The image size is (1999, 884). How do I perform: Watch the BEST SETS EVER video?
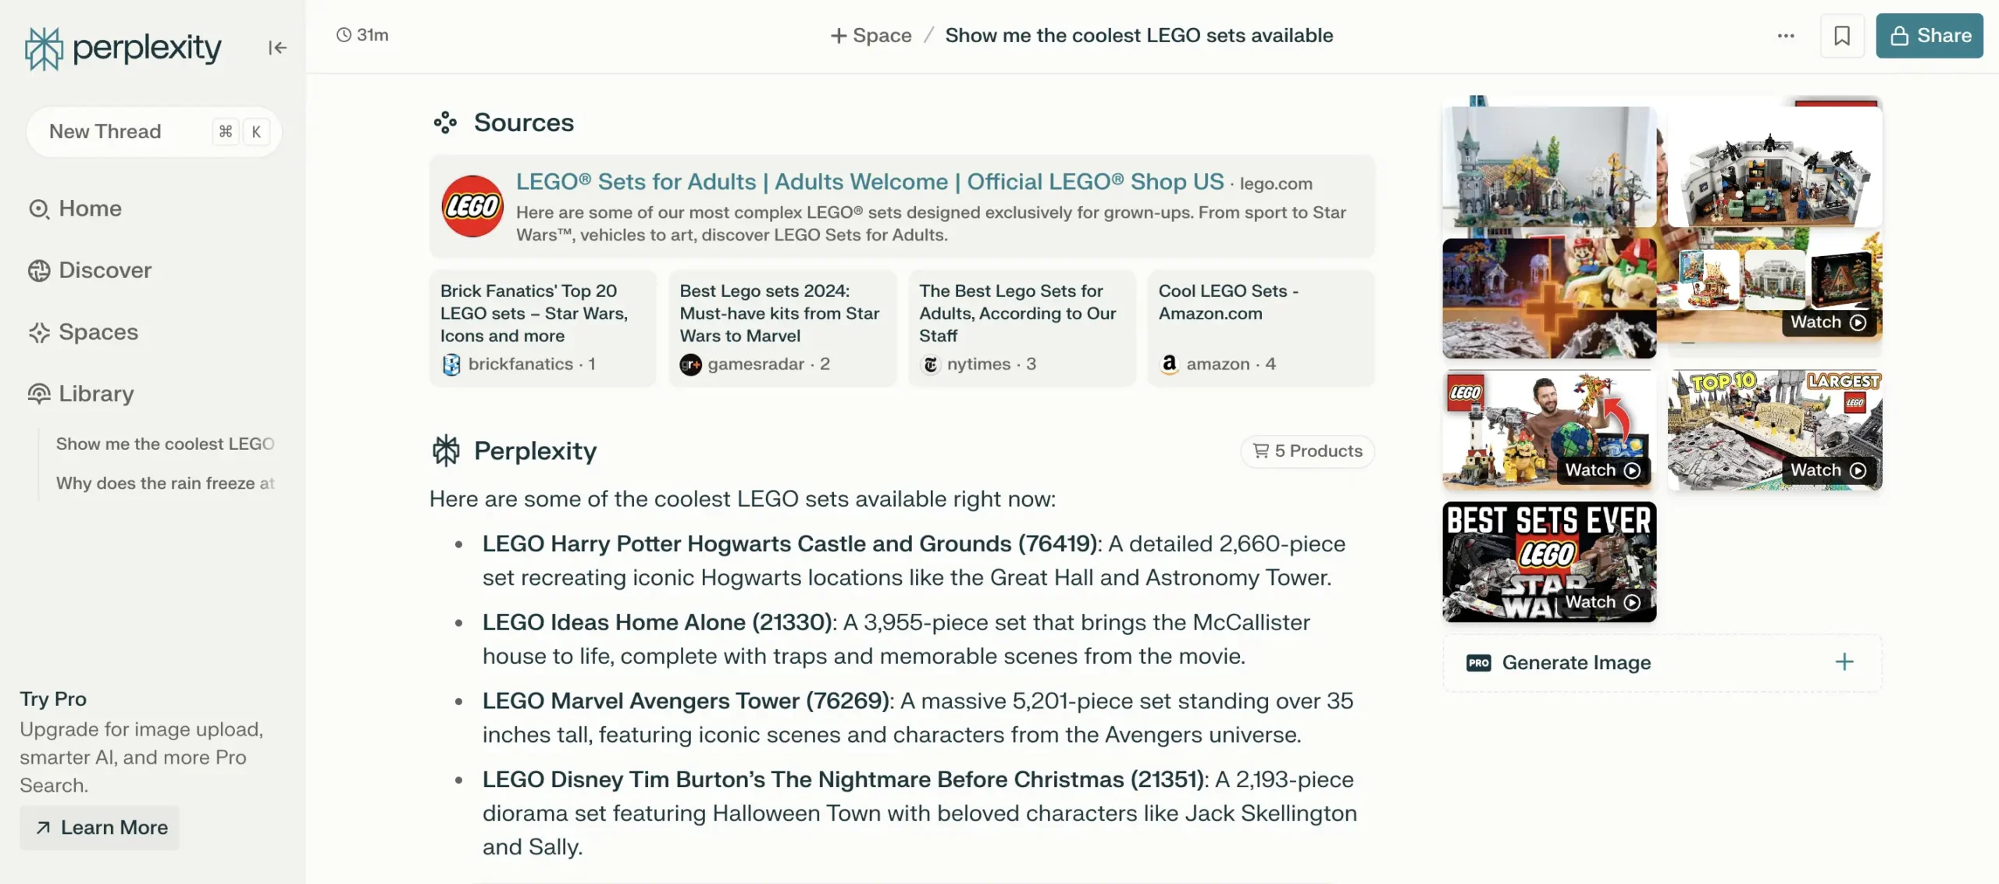(1549, 562)
